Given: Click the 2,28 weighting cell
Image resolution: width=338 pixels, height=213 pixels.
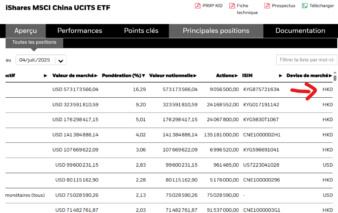Looking at the screenshot, I should point(141,180).
